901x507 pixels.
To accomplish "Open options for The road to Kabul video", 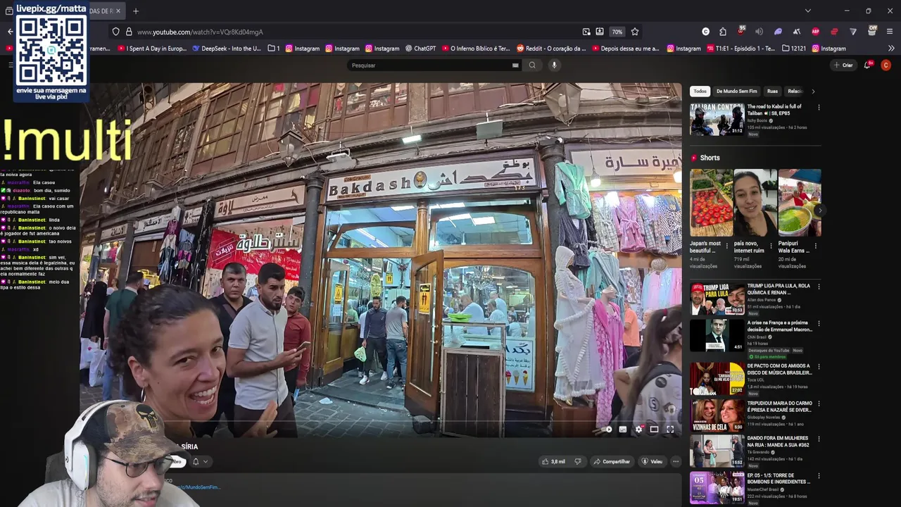I will coord(819,108).
